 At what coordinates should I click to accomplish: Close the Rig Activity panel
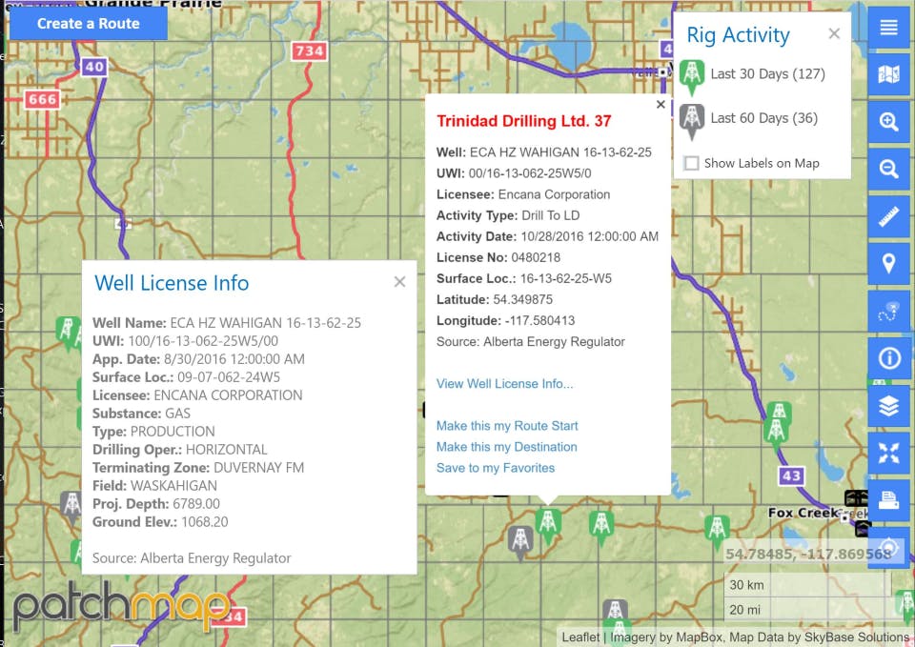pos(835,33)
